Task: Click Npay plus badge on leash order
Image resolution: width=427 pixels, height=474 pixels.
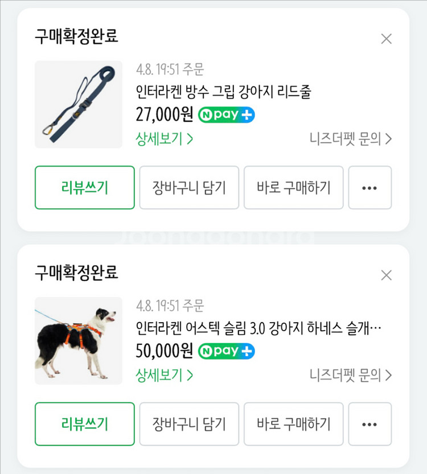Action: click(x=227, y=115)
